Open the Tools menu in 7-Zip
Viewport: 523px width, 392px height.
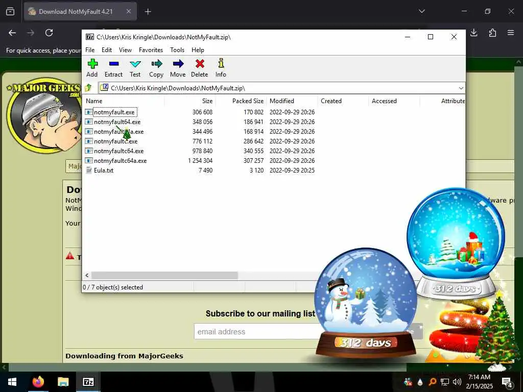tap(177, 50)
